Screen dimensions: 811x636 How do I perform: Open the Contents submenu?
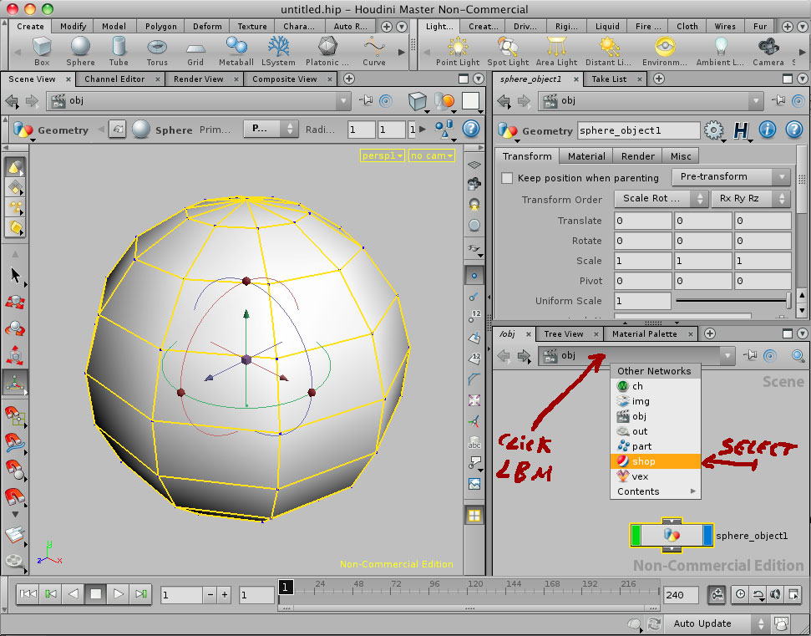(x=656, y=491)
